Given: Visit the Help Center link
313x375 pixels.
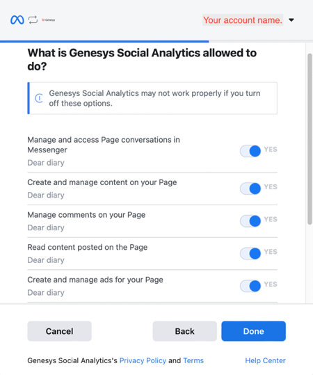Looking at the screenshot, I should pyautogui.click(x=266, y=360).
